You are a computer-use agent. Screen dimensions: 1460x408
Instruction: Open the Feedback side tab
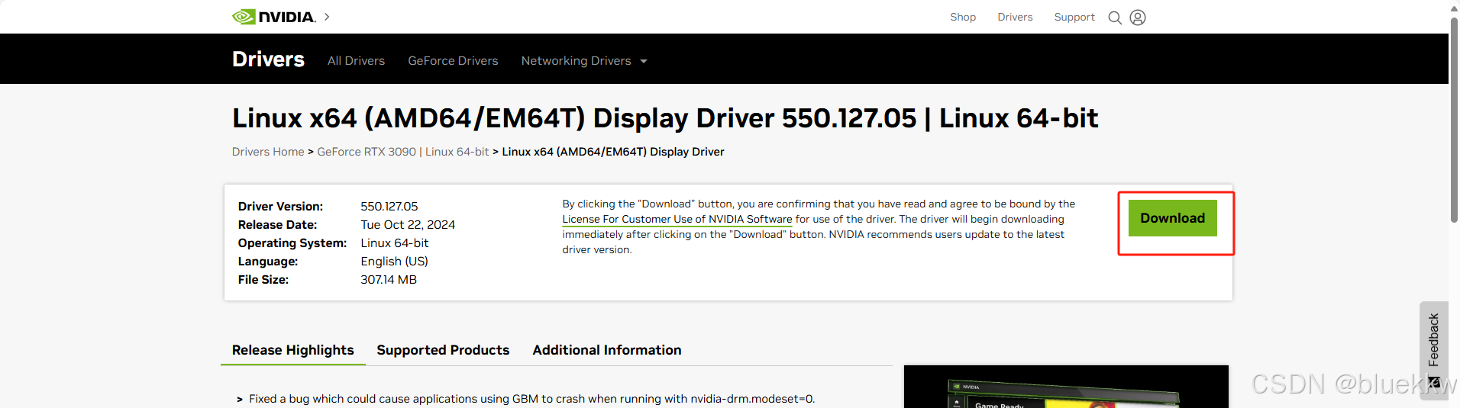click(1433, 349)
